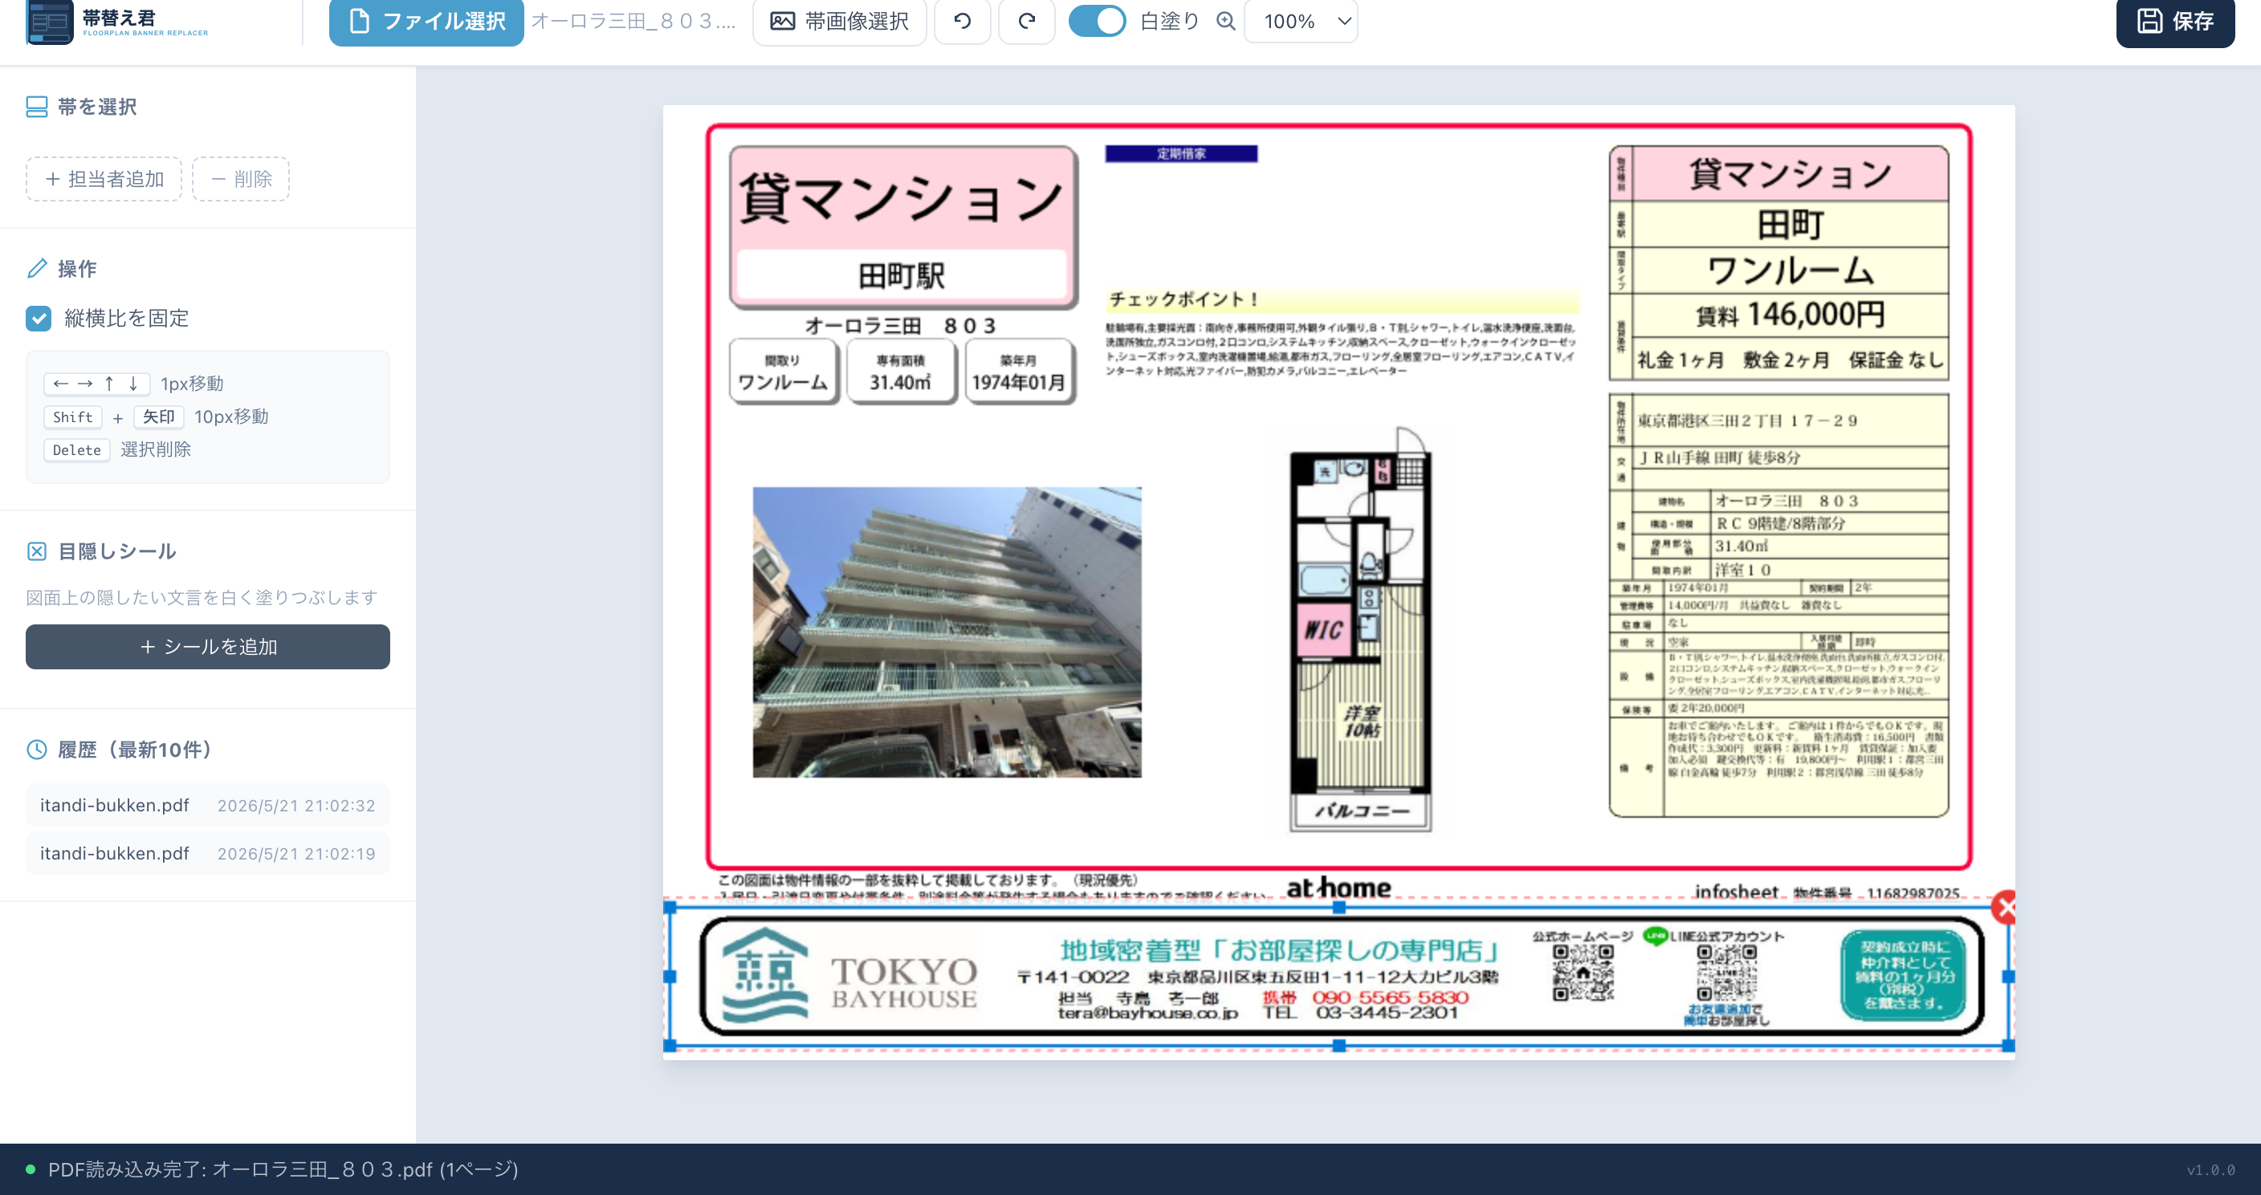The width and height of the screenshot is (2261, 1195).
Task: Click the 賃料 146,000円 rent text
Action: point(1790,314)
